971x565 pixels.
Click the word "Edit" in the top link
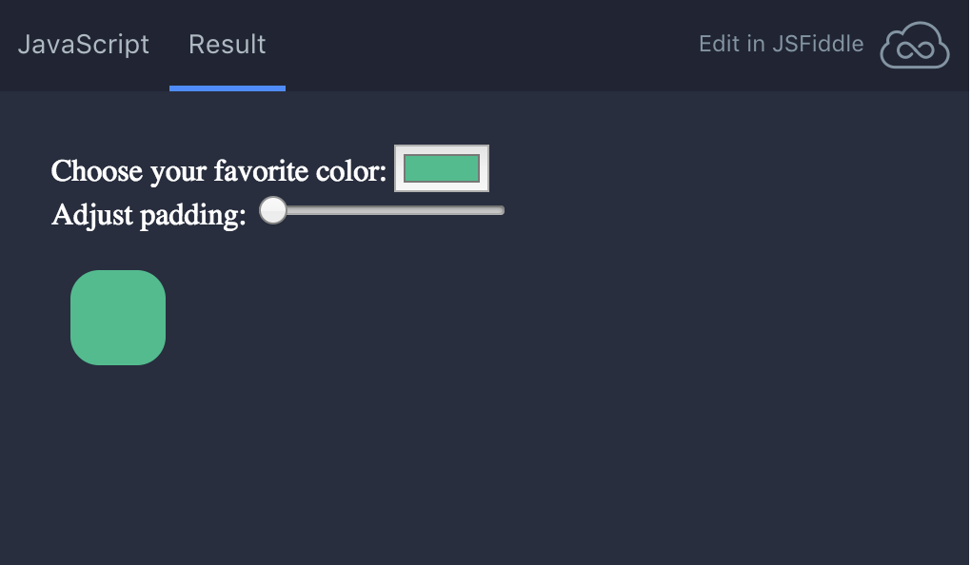[x=717, y=44]
